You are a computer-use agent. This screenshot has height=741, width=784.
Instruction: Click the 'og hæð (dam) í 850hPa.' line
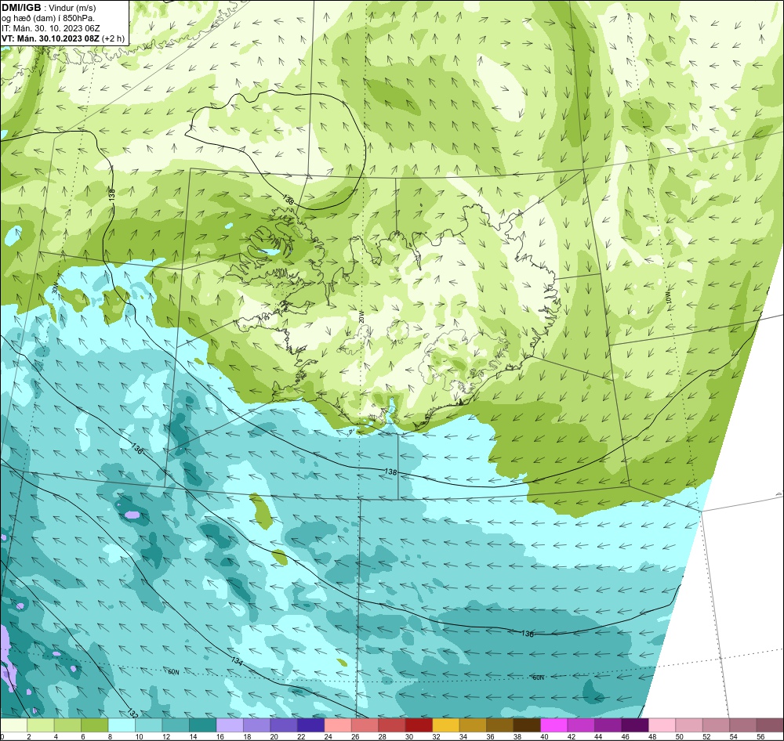click(48, 18)
